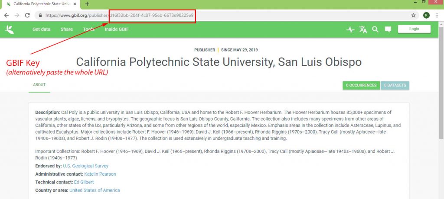The width and height of the screenshot is (444, 199).
Task: Click the 0 OCCURRENCES button
Action: (361, 85)
